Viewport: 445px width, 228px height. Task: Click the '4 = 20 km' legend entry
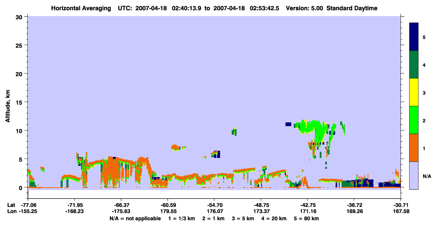point(275,218)
